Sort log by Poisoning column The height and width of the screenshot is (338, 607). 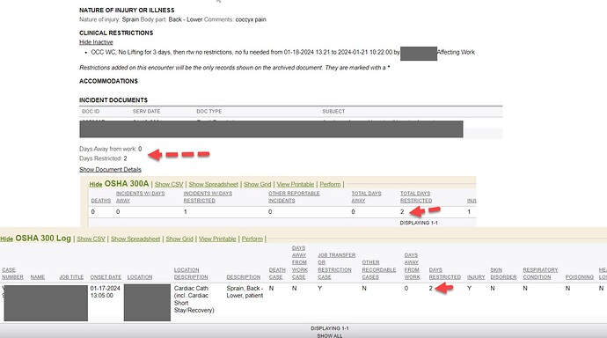pyautogui.click(x=580, y=277)
